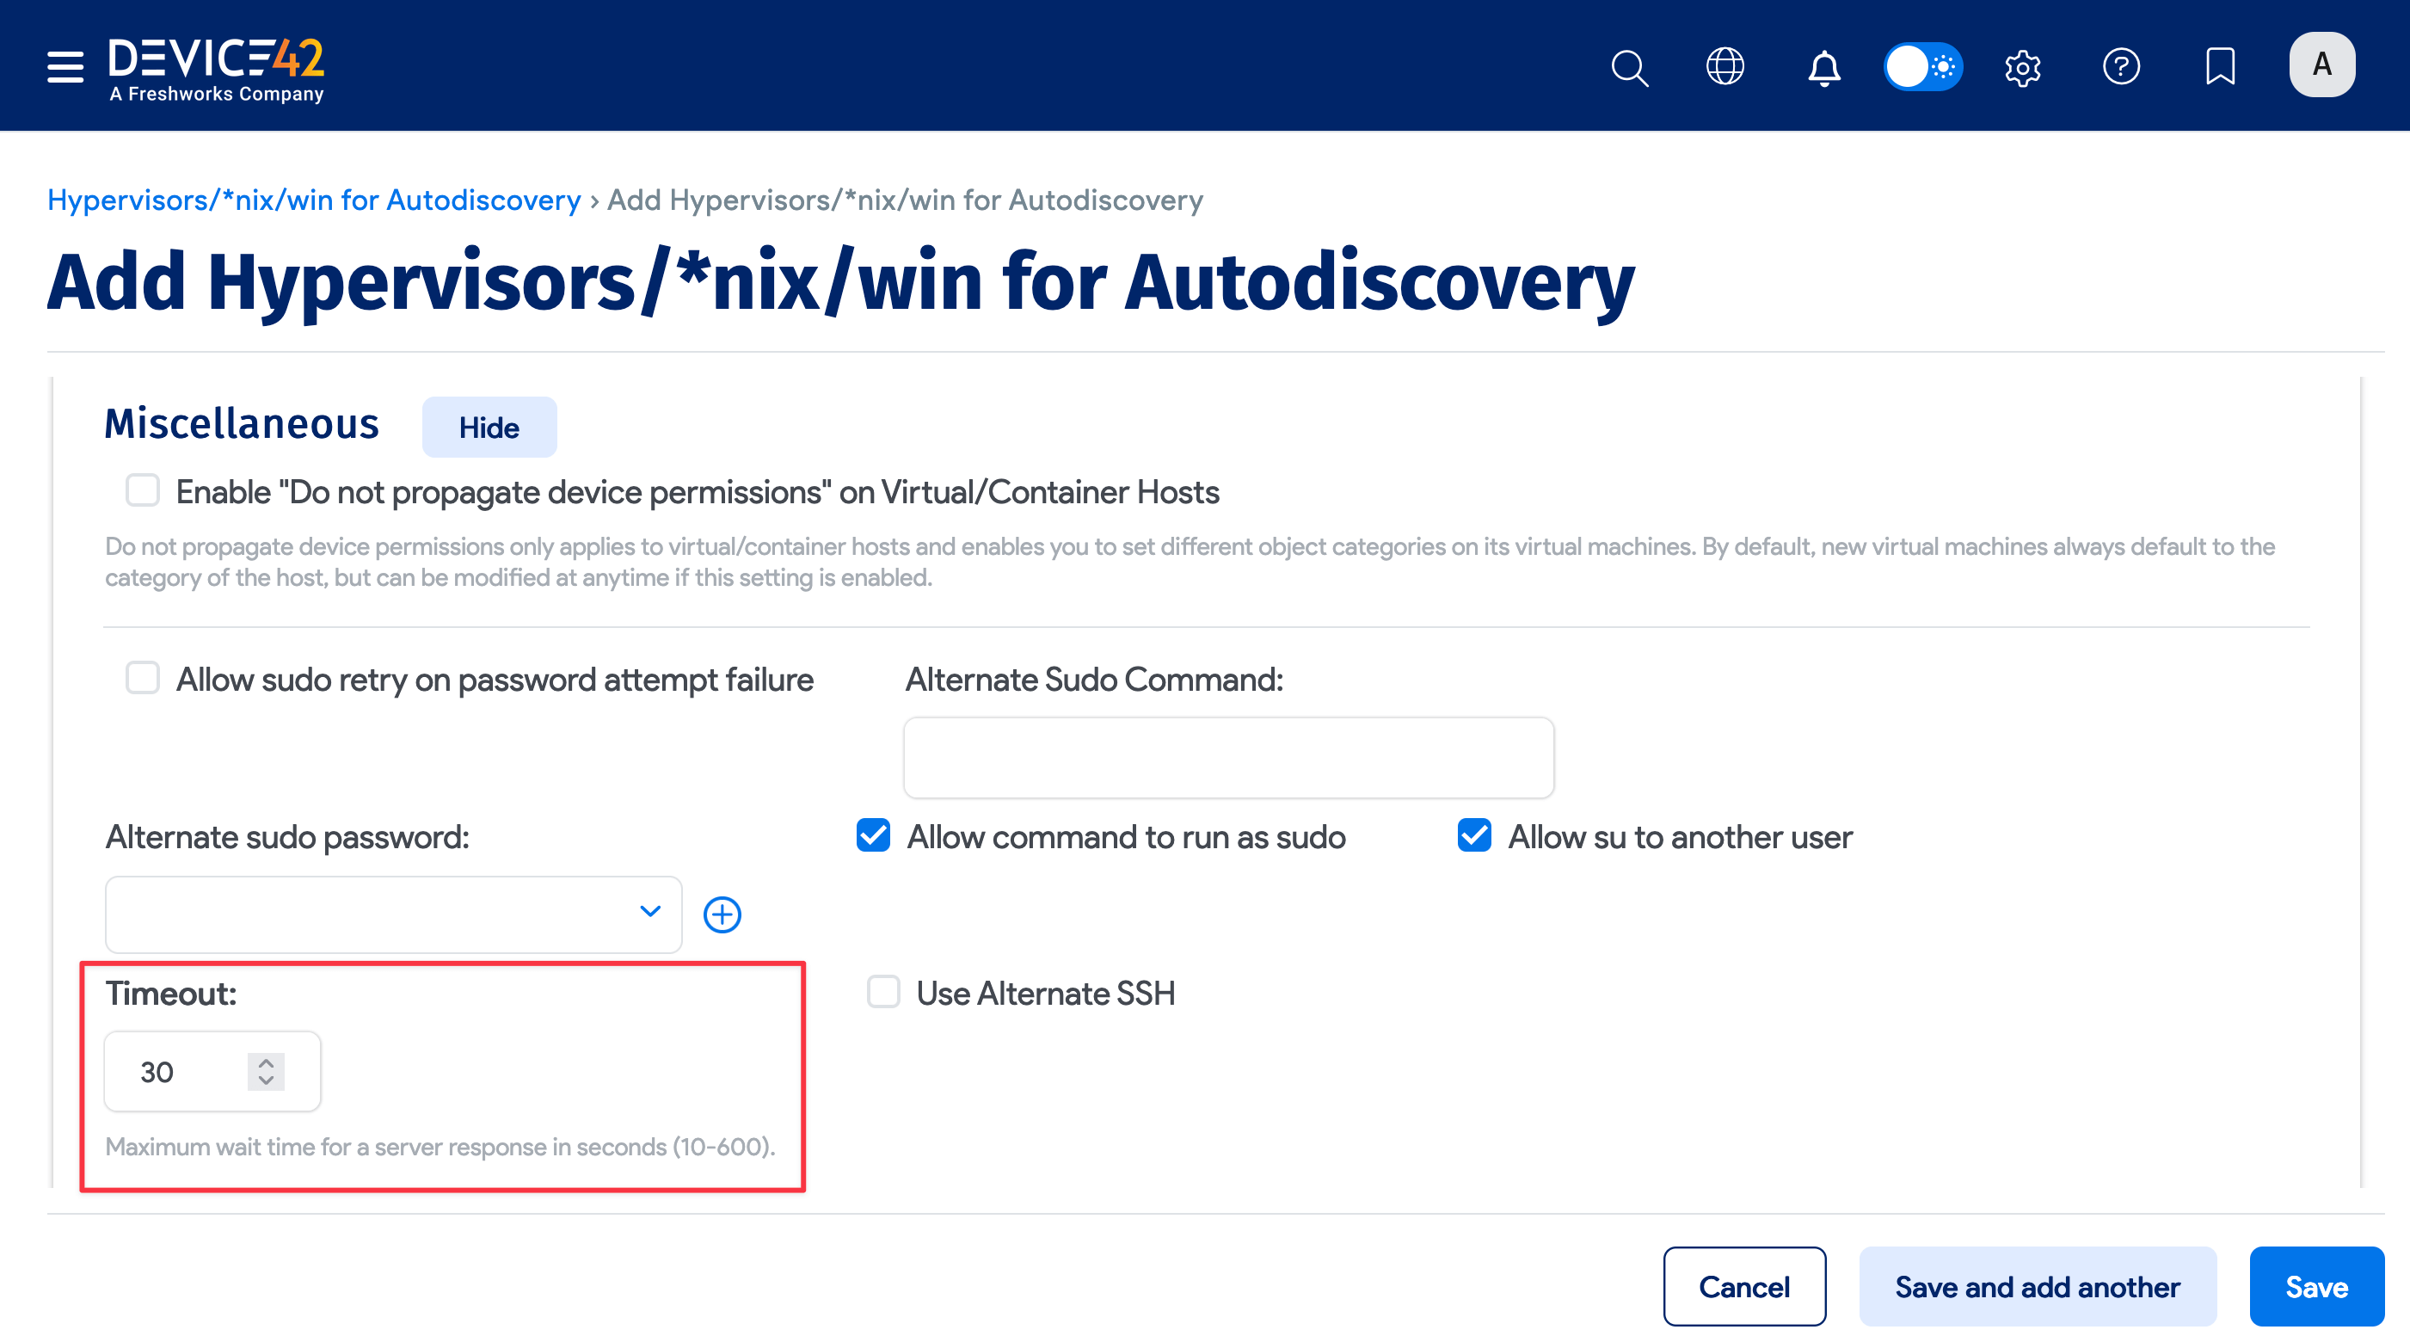Check Allow sudo retry on password failure
This screenshot has width=2410, height=1342.
[142, 678]
